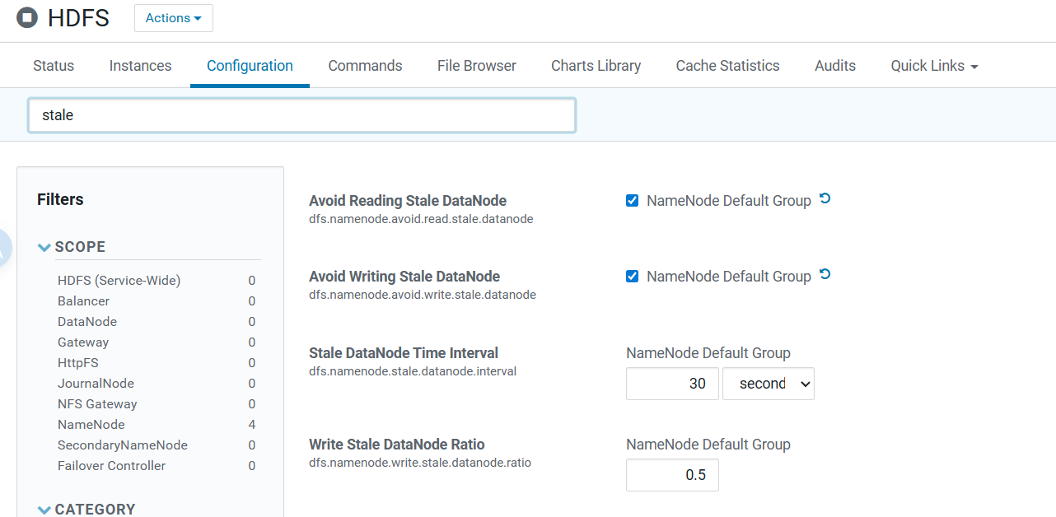Change the time interval unit dropdown

768,384
